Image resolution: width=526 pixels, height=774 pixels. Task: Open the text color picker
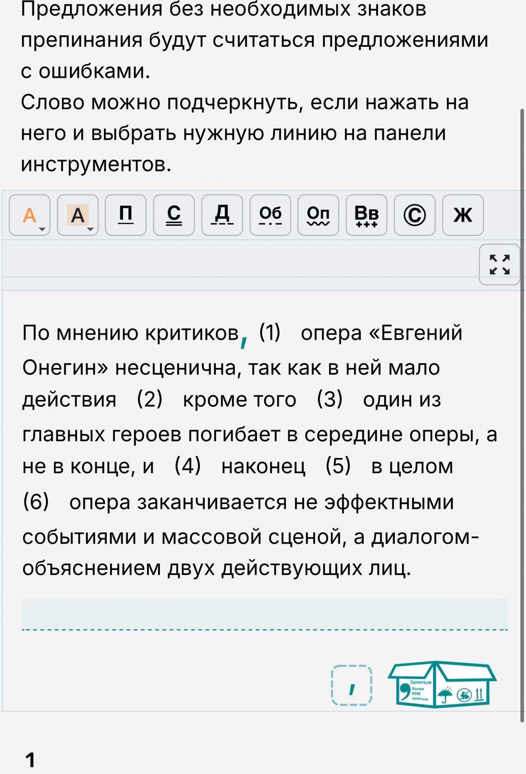pyautogui.click(x=30, y=215)
